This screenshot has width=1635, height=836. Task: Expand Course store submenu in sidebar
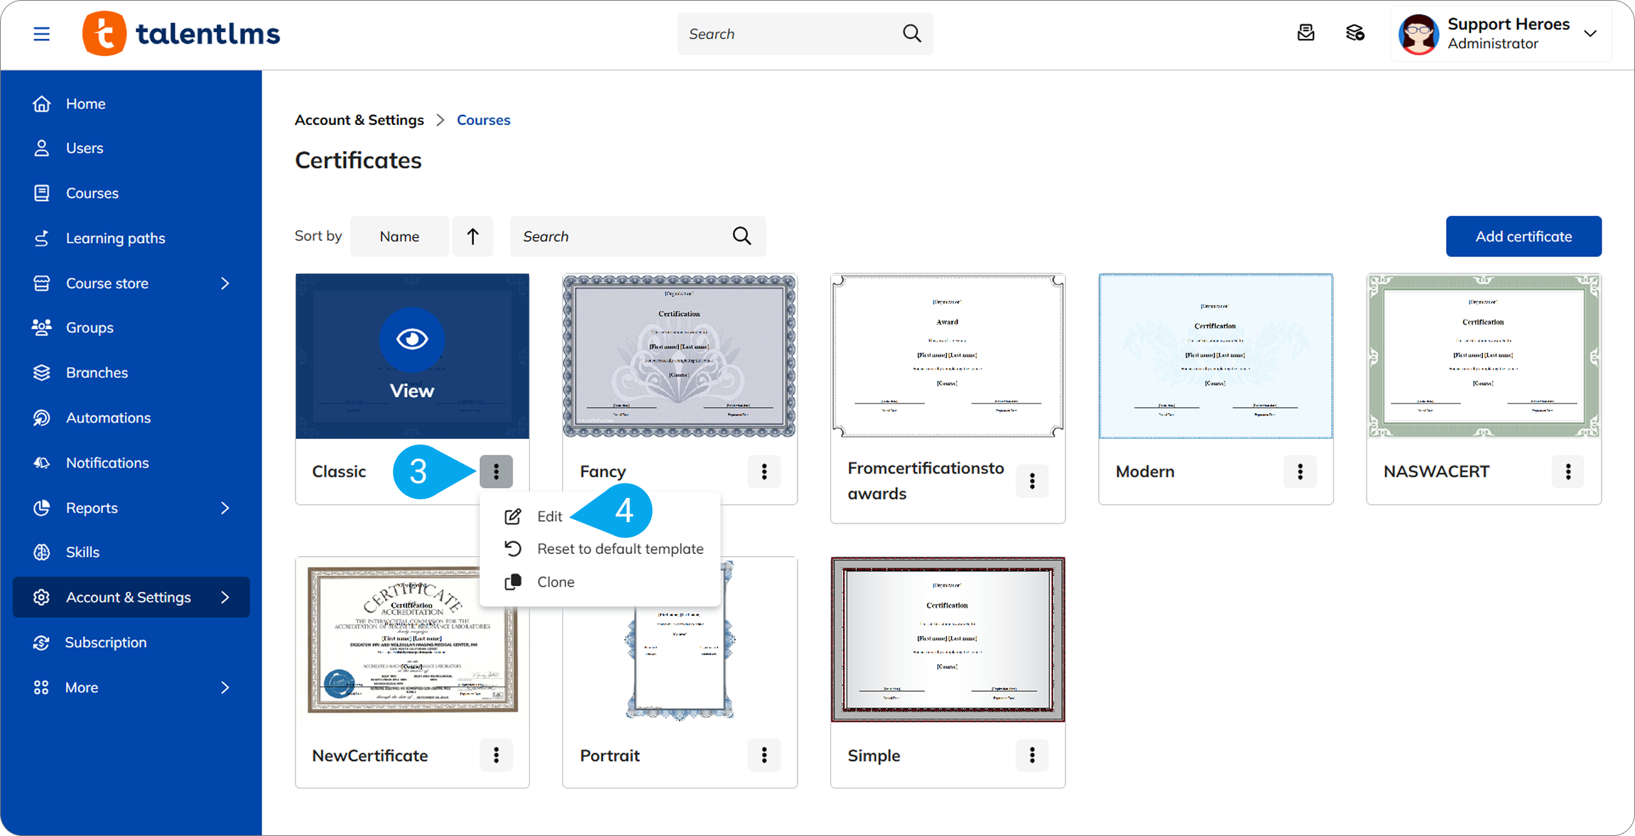pos(225,283)
